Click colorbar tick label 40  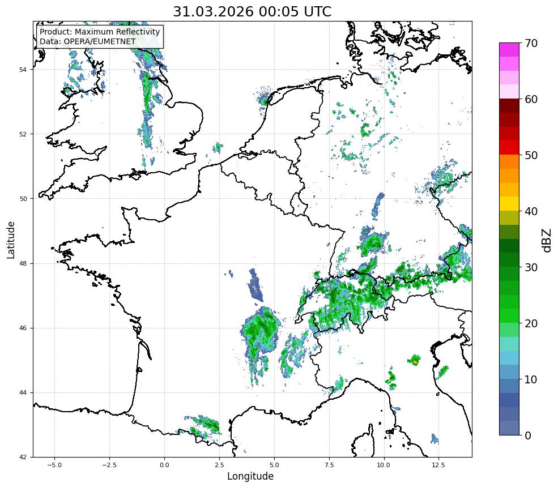tap(531, 211)
